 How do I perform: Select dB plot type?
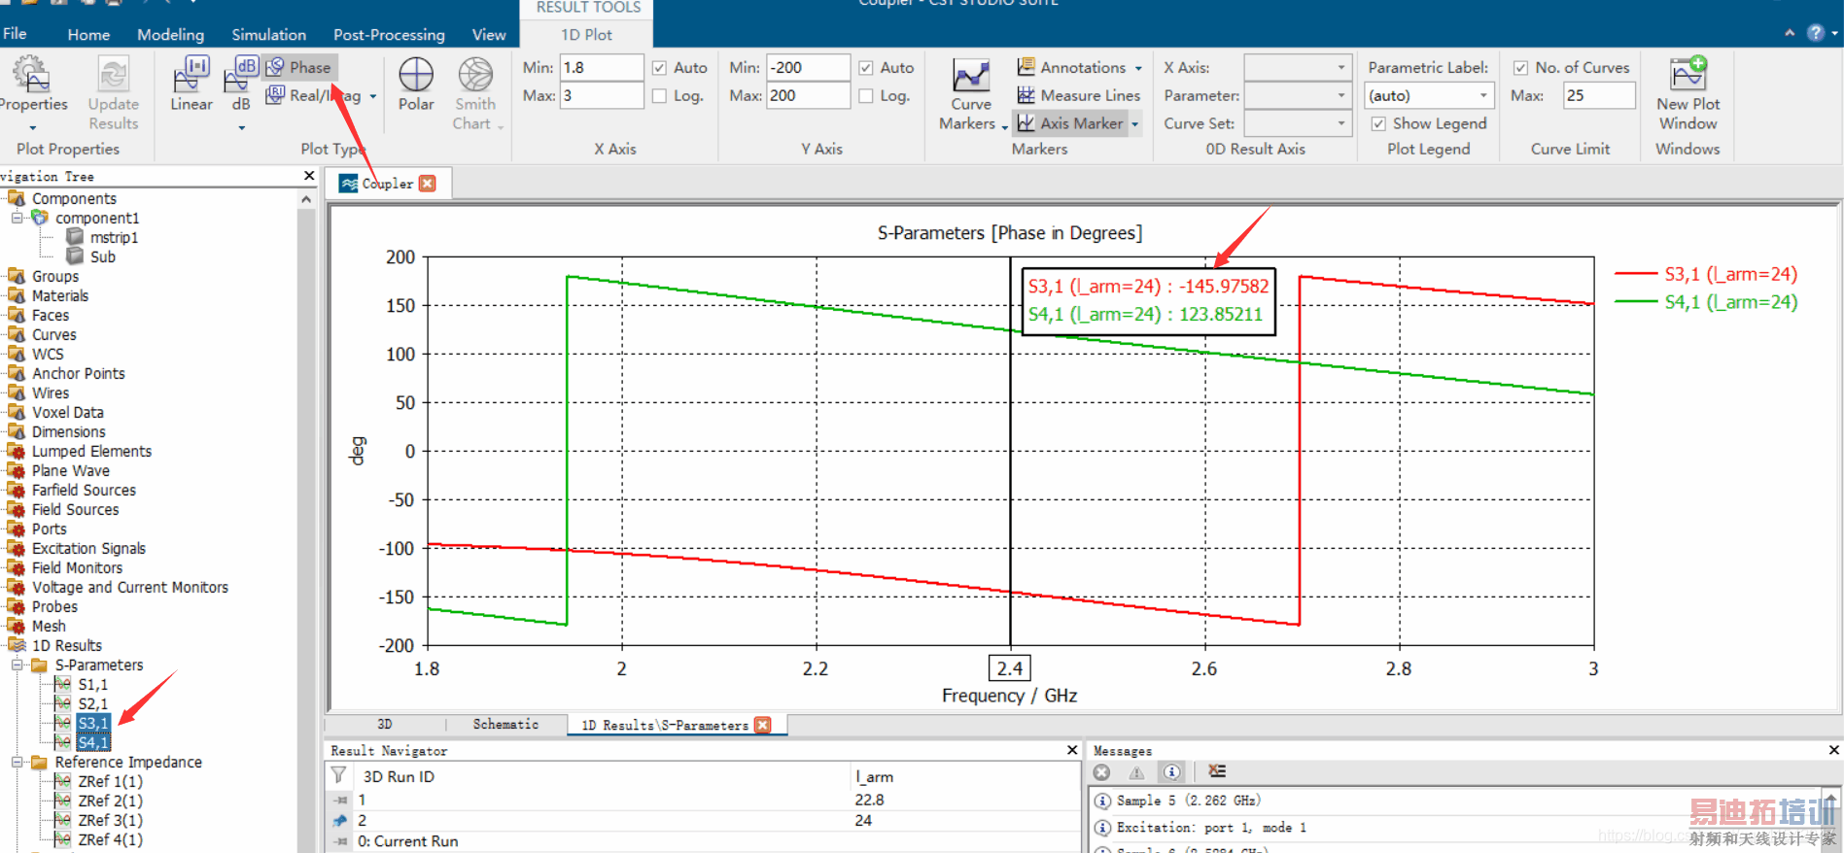point(241,85)
